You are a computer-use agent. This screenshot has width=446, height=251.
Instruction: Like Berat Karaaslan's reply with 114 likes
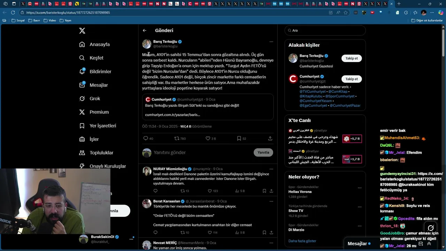point(209,233)
